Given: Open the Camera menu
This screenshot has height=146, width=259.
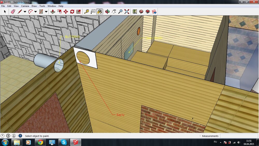Looking at the screenshot, I should (25, 6).
